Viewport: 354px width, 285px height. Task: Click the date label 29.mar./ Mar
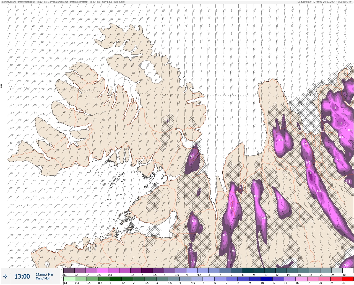45,274
